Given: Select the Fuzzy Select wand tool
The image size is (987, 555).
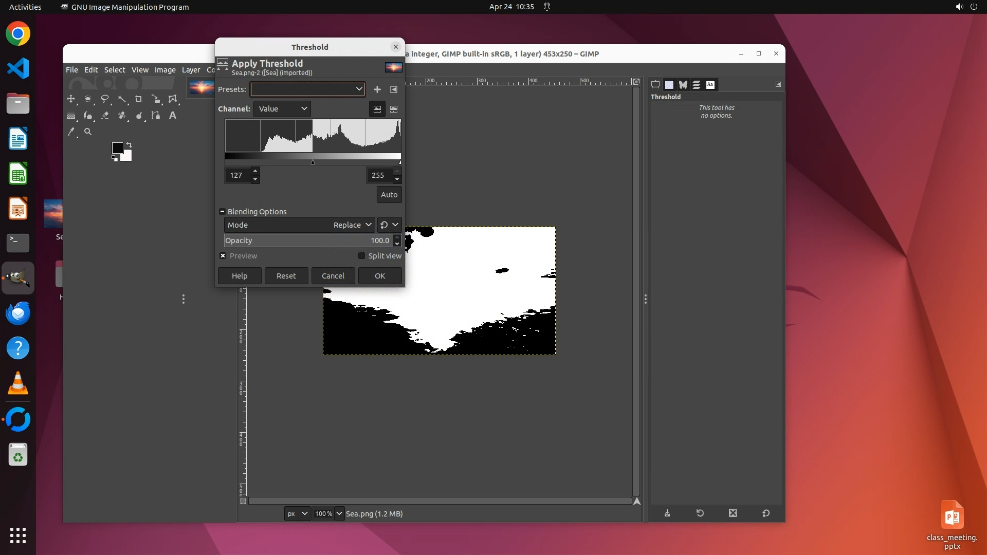Looking at the screenshot, I should [x=122, y=99].
